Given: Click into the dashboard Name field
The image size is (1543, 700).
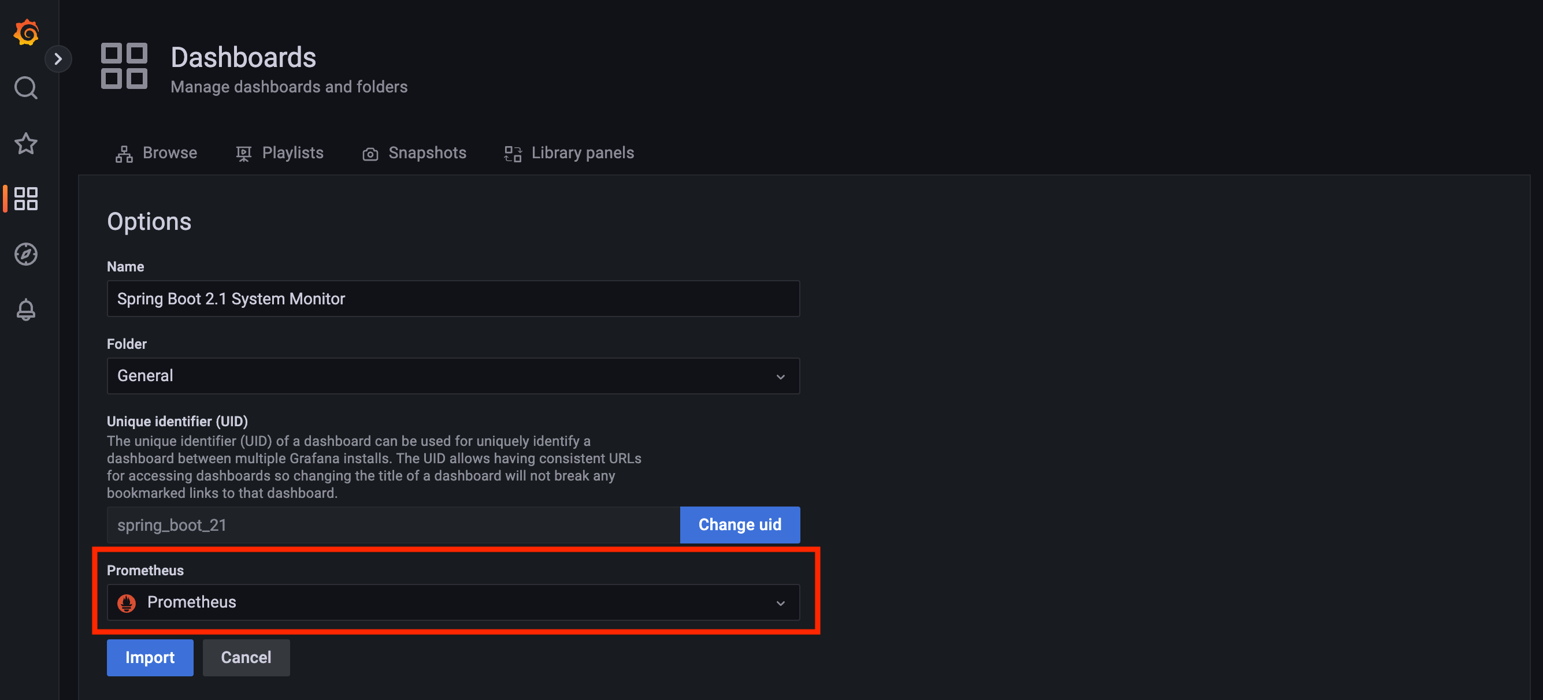Looking at the screenshot, I should 452,299.
